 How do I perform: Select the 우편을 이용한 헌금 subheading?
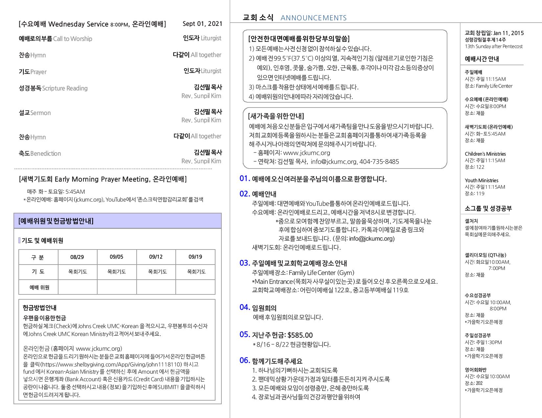pyautogui.click(x=44, y=318)
